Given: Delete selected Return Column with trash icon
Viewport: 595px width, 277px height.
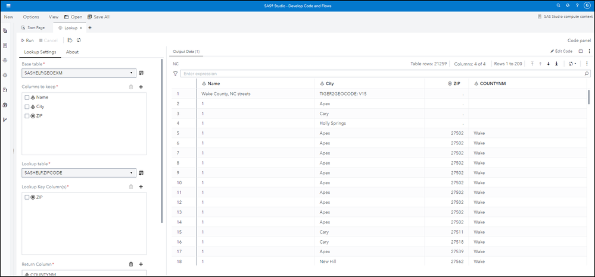Looking at the screenshot, I should [131, 264].
